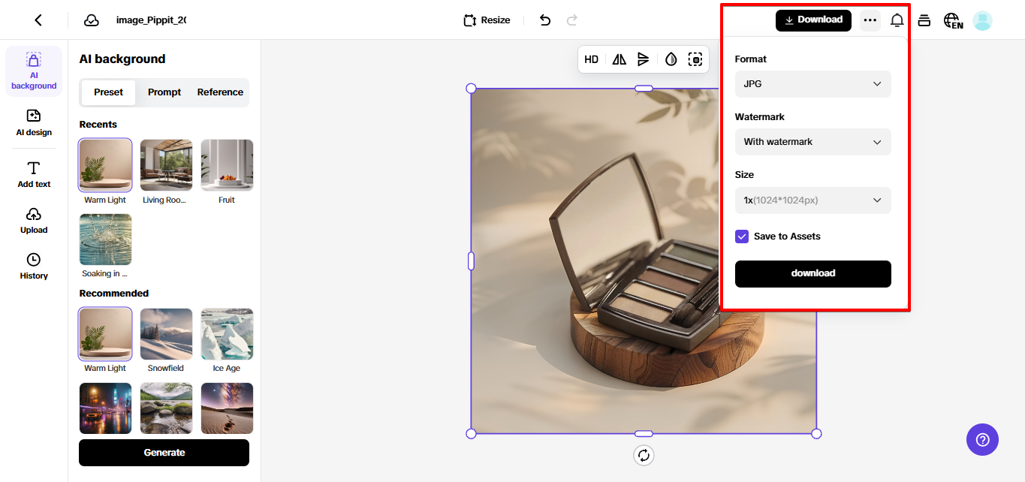The height and width of the screenshot is (482, 1025).
Task: Expand the Size 1x dropdown
Action: click(x=813, y=200)
